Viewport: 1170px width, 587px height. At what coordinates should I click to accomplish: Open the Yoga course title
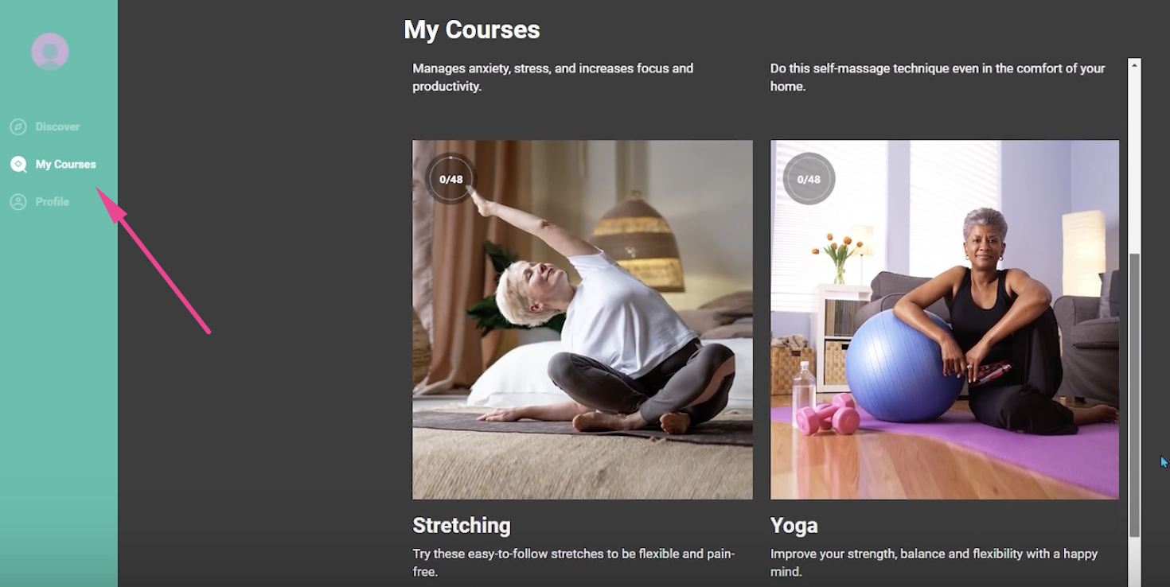(x=794, y=526)
